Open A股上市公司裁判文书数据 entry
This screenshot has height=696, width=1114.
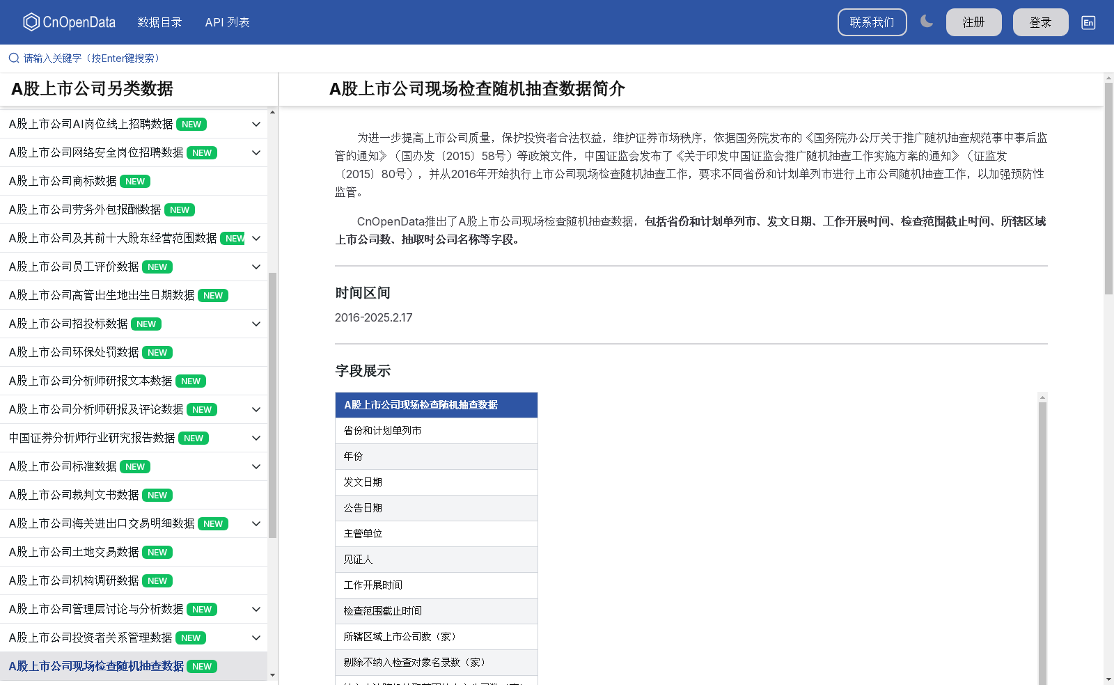pyautogui.click(x=134, y=495)
